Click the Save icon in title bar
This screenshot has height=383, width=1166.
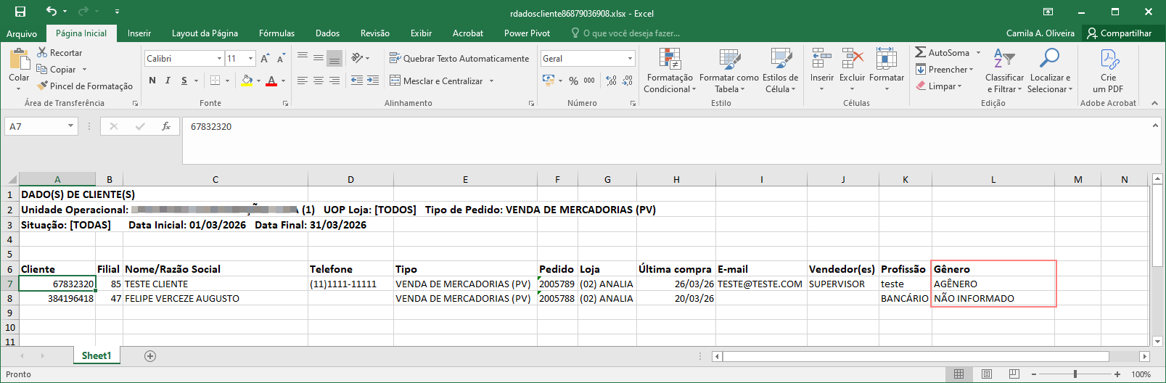coord(20,12)
